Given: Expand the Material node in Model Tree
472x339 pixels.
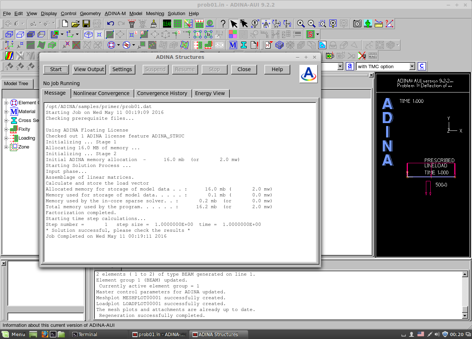Looking at the screenshot, I should (6, 112).
